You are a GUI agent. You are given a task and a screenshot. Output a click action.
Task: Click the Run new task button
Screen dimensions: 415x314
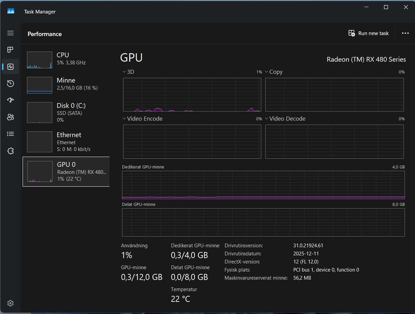coord(368,33)
